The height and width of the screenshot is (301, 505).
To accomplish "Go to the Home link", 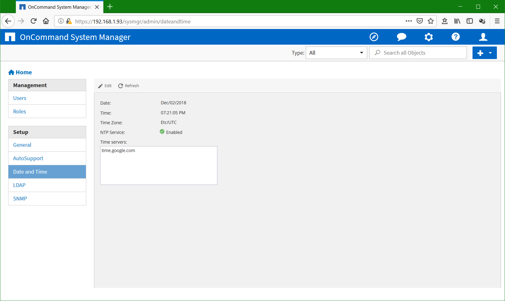I will (20, 72).
